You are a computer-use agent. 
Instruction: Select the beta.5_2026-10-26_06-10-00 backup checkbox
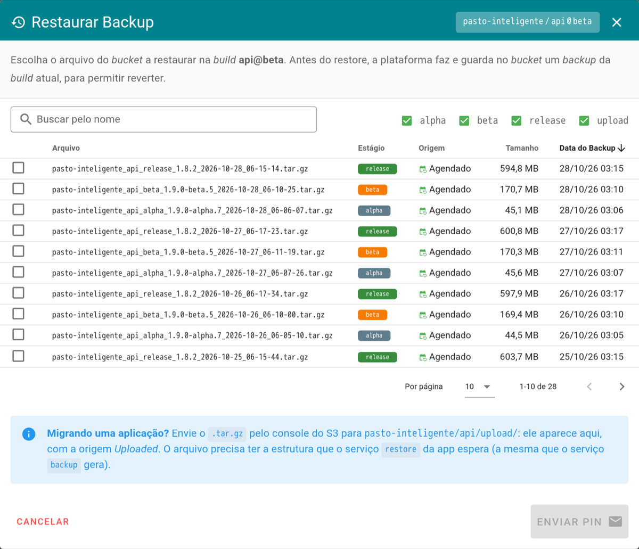coord(18,314)
